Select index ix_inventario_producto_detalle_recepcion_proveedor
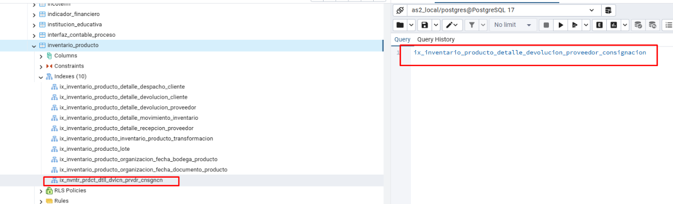Viewport: 673px width, 204px height. 127,128
